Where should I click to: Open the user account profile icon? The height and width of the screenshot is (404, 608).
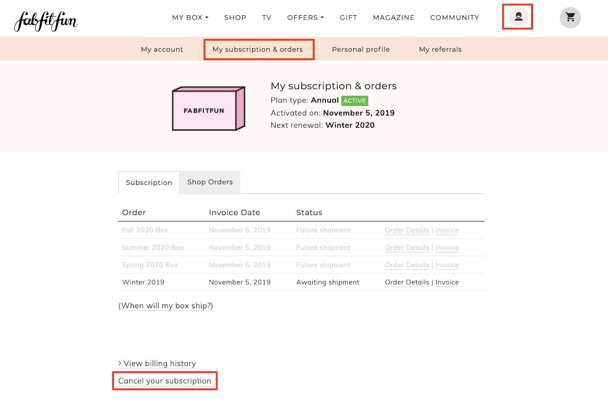(518, 17)
